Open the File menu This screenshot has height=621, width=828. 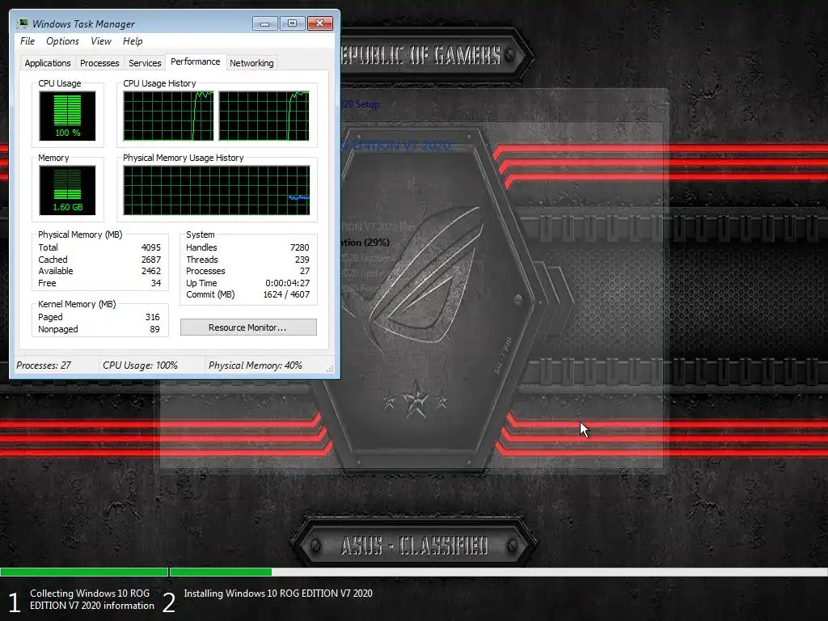tap(27, 41)
